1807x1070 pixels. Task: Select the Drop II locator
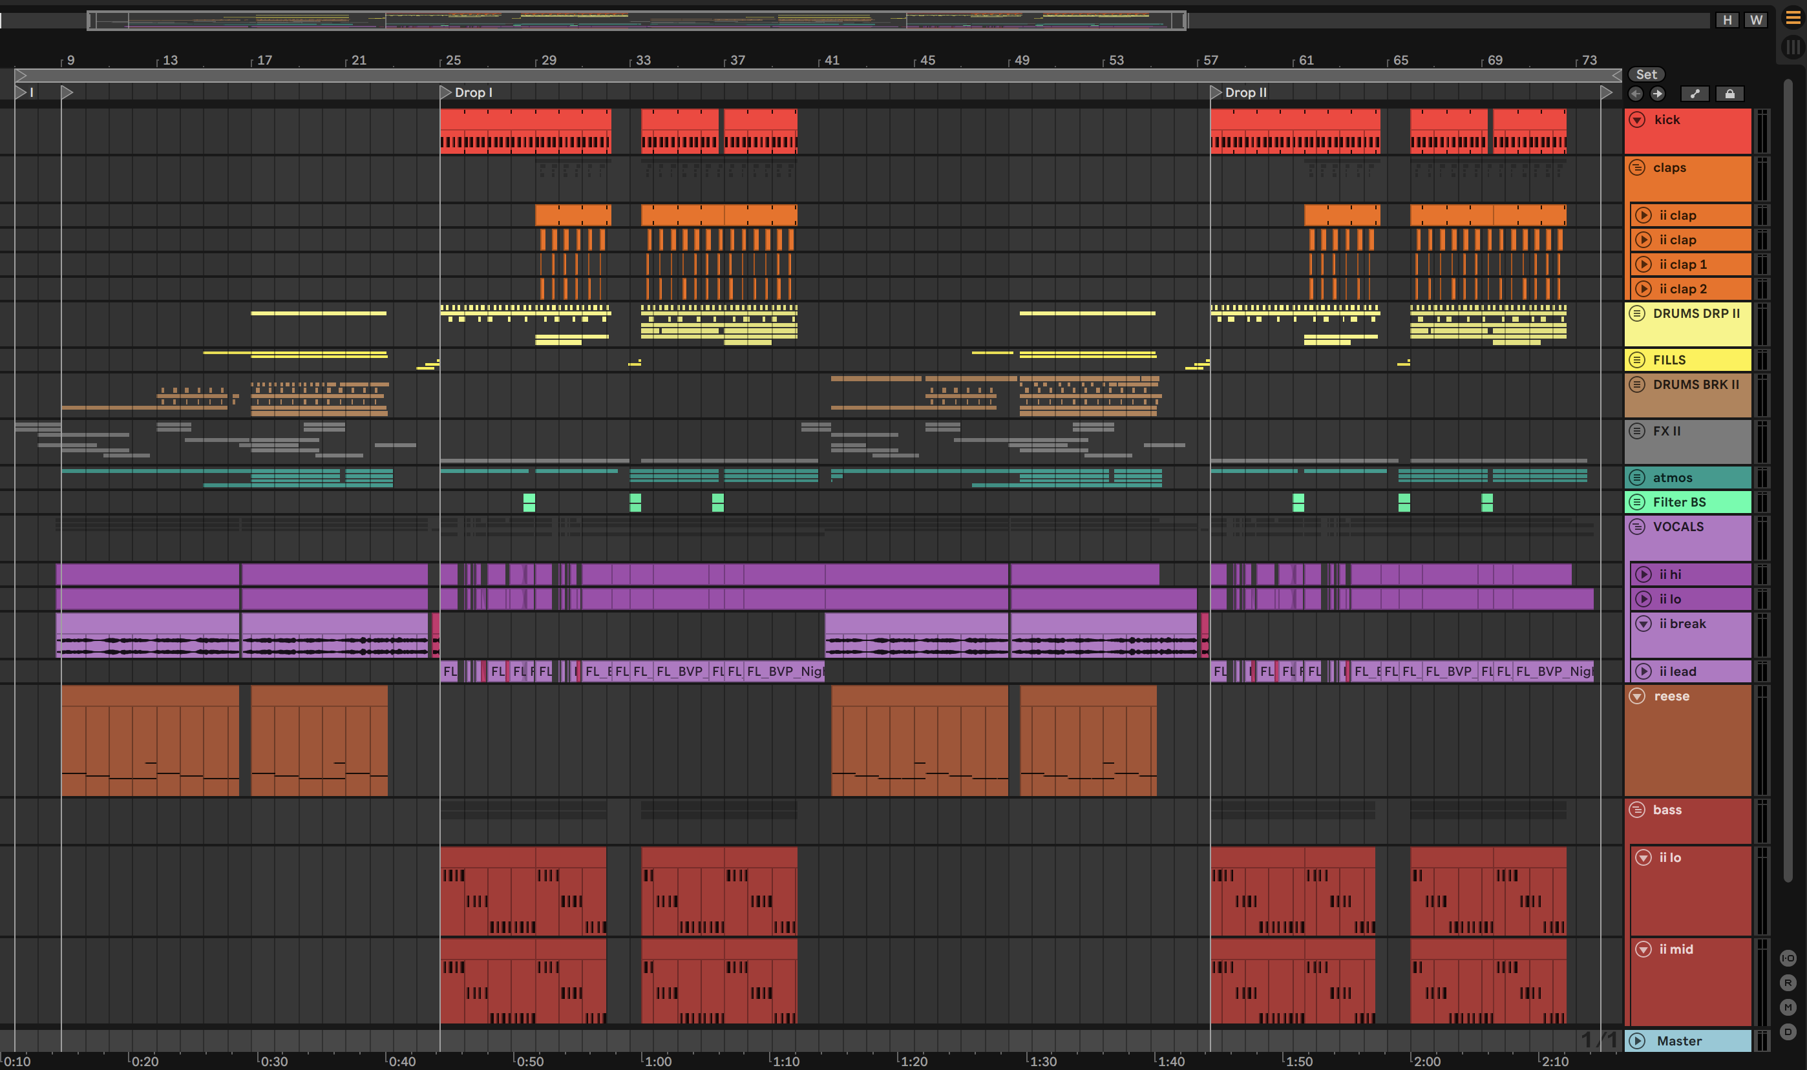click(1238, 92)
